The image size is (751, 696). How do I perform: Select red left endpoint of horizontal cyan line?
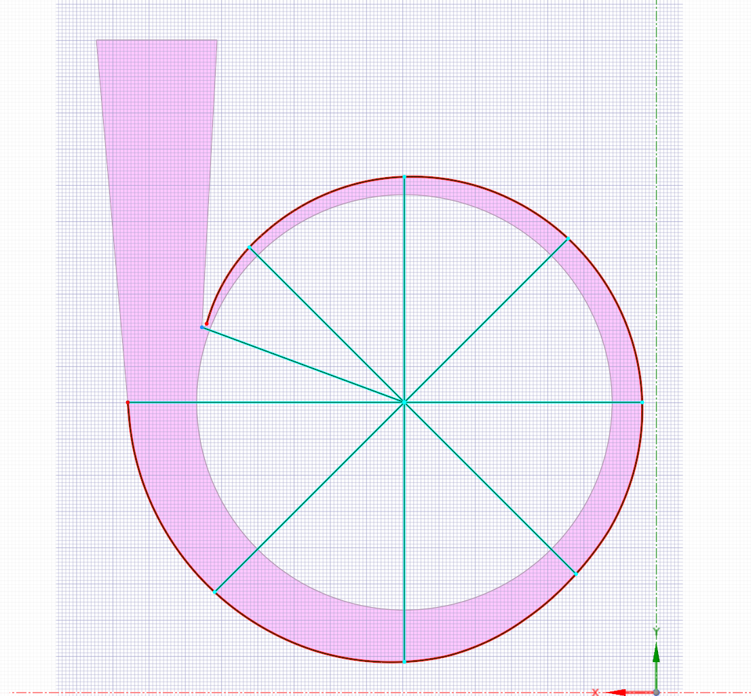tap(128, 402)
